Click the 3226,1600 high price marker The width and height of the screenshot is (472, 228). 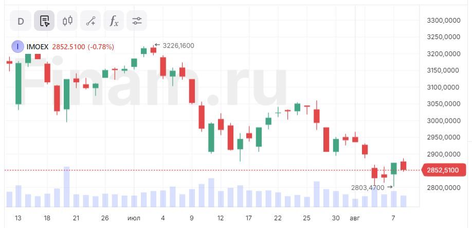tap(177, 46)
